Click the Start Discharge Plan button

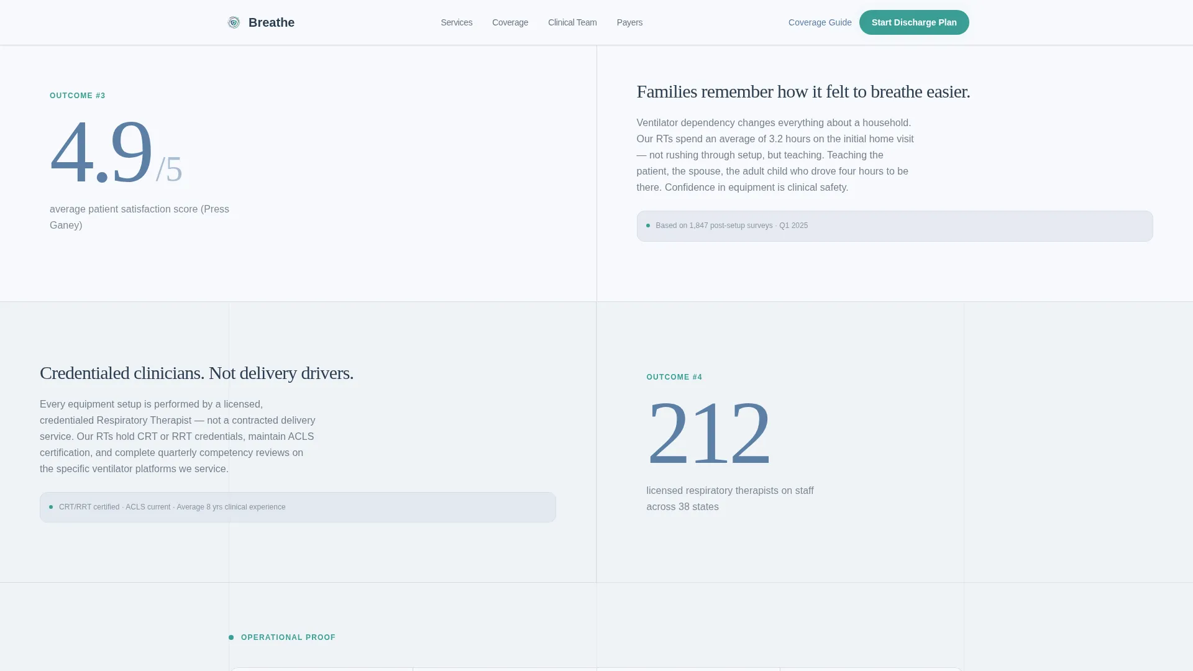tap(914, 22)
